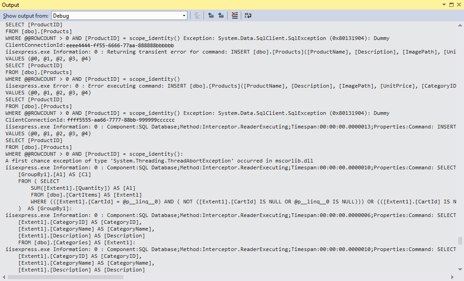This screenshot has height=281, width=464.
Task: Select the Show output from label
Action: pyautogui.click(x=26, y=15)
